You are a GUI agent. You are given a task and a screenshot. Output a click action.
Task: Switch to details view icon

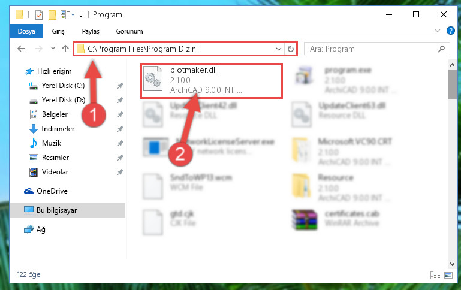pyautogui.click(x=435, y=275)
